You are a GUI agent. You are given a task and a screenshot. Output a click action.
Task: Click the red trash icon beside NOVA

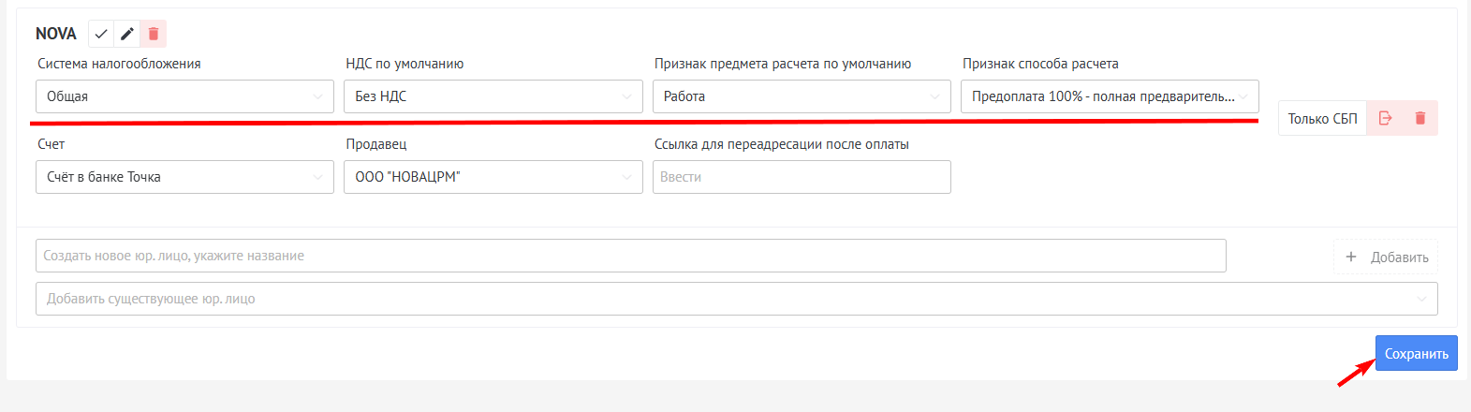pos(154,34)
